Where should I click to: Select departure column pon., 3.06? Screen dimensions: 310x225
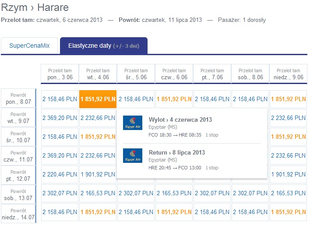point(60,74)
